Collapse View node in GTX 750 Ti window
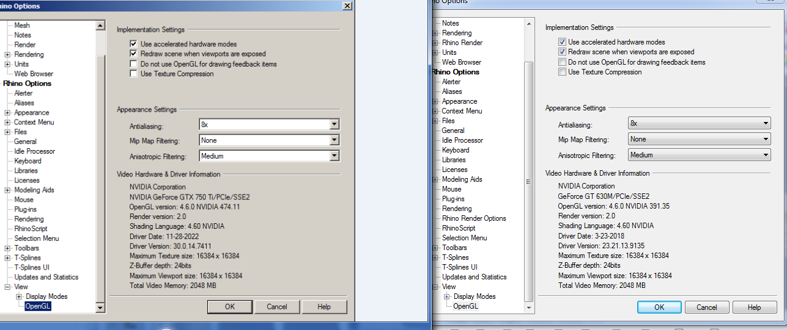 click(x=7, y=287)
